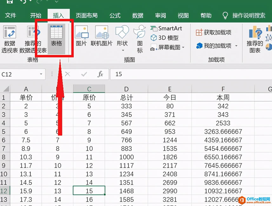Screen dimensions: 272x206
Task: Select row 1 header
Action: [5, 97]
